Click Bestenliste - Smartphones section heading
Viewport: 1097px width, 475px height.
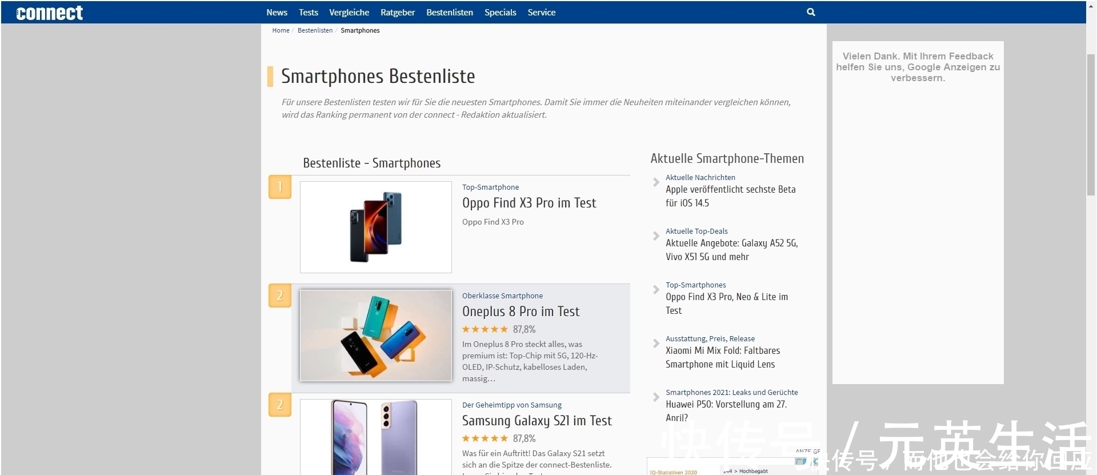(372, 163)
